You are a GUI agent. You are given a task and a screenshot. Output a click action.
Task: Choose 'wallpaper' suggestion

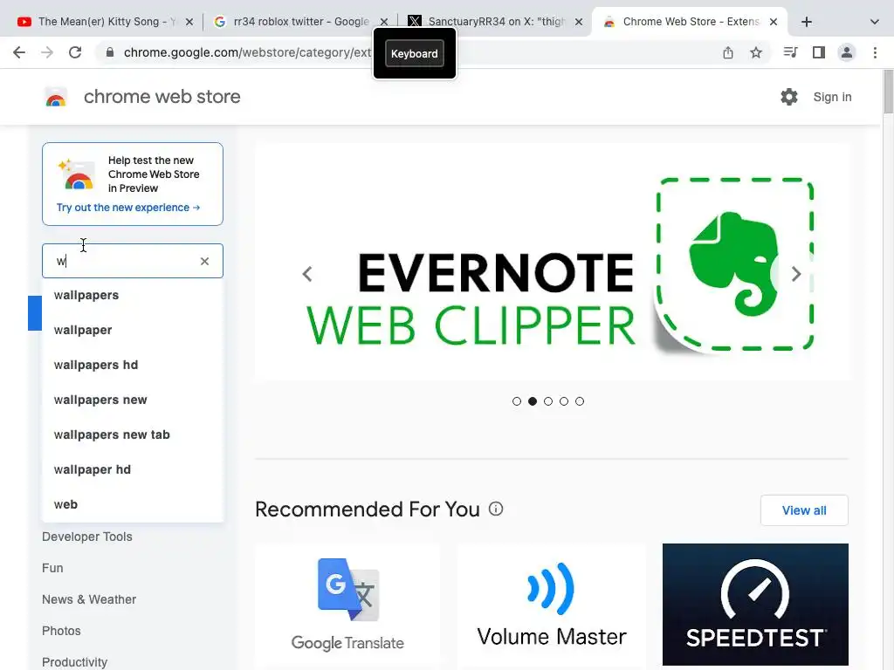coord(133,330)
